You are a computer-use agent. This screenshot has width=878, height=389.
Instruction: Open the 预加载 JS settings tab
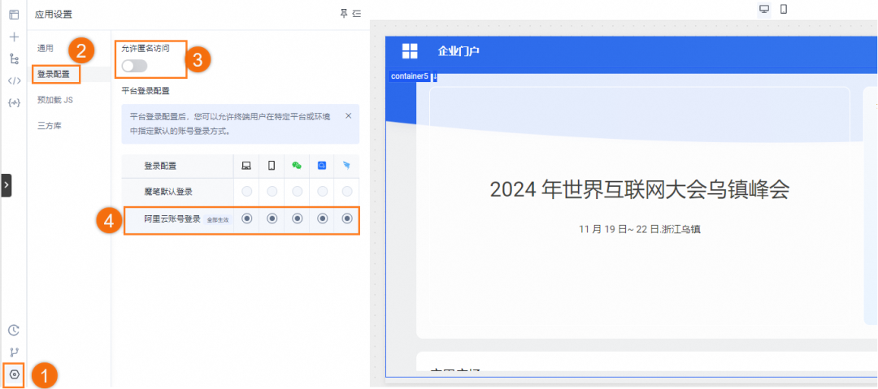[x=55, y=100]
